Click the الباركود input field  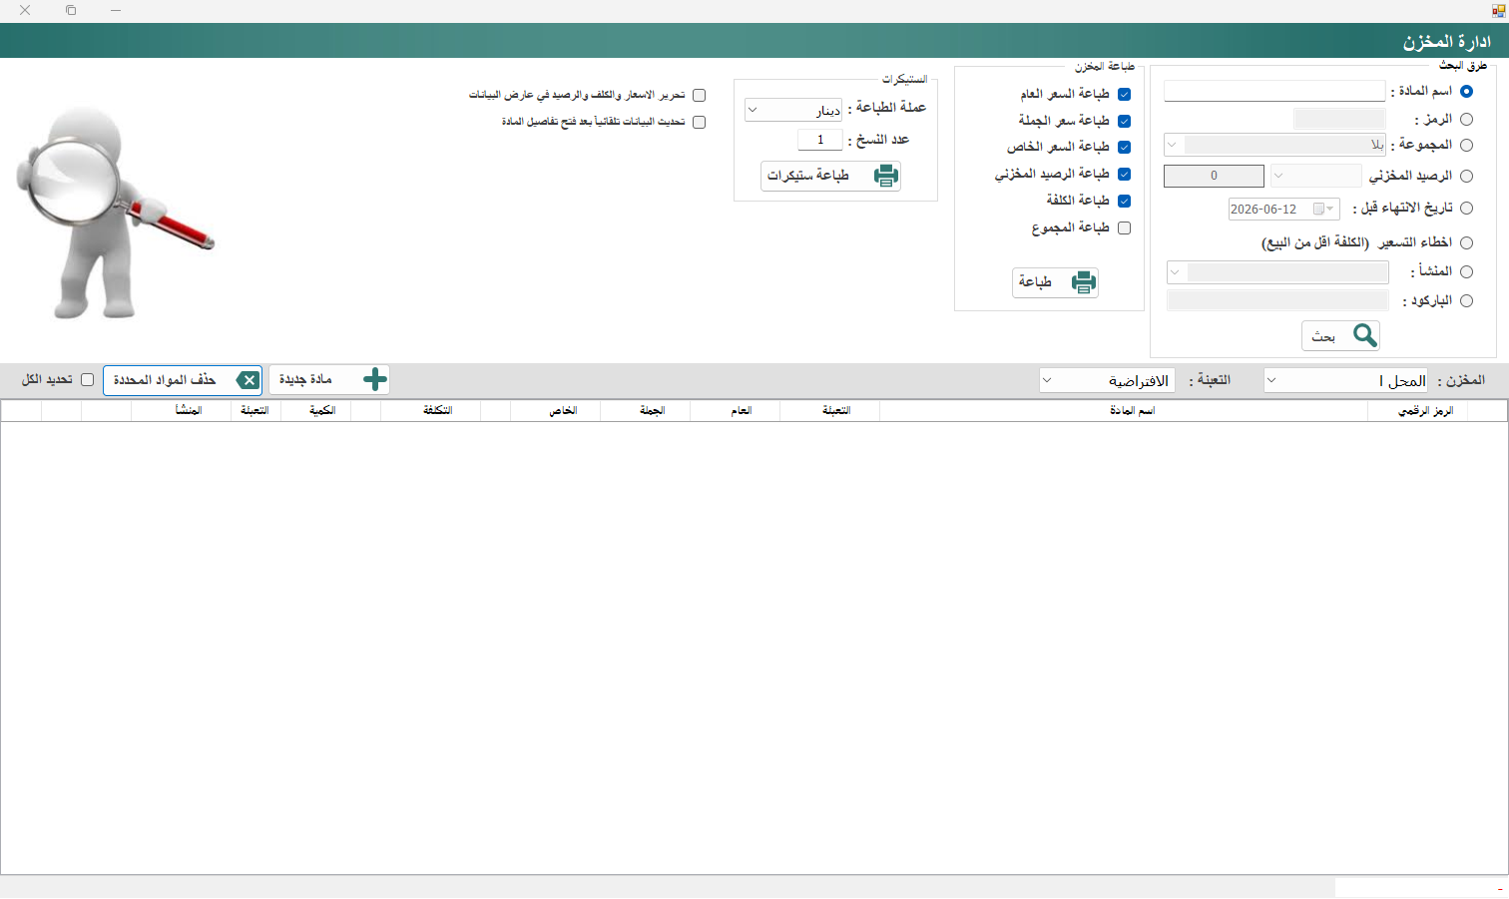click(x=1277, y=300)
